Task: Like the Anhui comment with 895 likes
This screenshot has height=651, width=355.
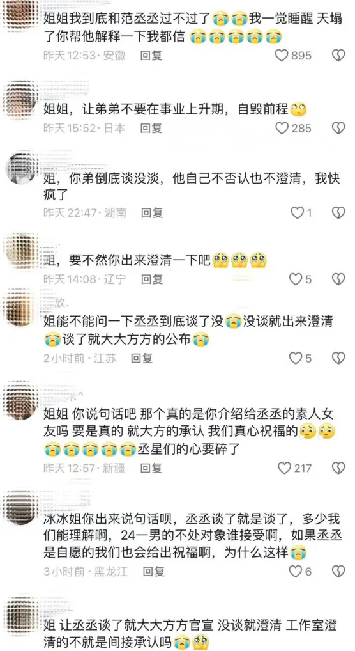Action: [282, 55]
